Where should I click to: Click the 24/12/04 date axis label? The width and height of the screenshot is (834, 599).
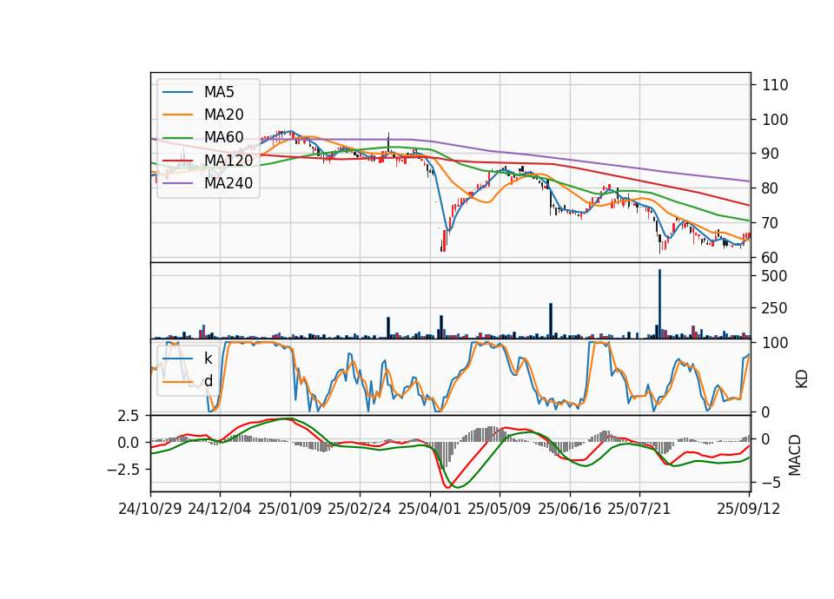[x=220, y=509]
